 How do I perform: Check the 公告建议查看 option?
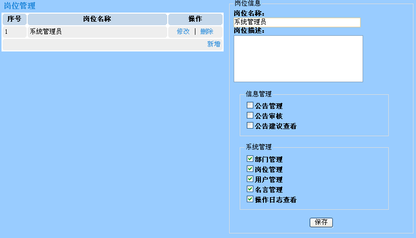pos(250,126)
